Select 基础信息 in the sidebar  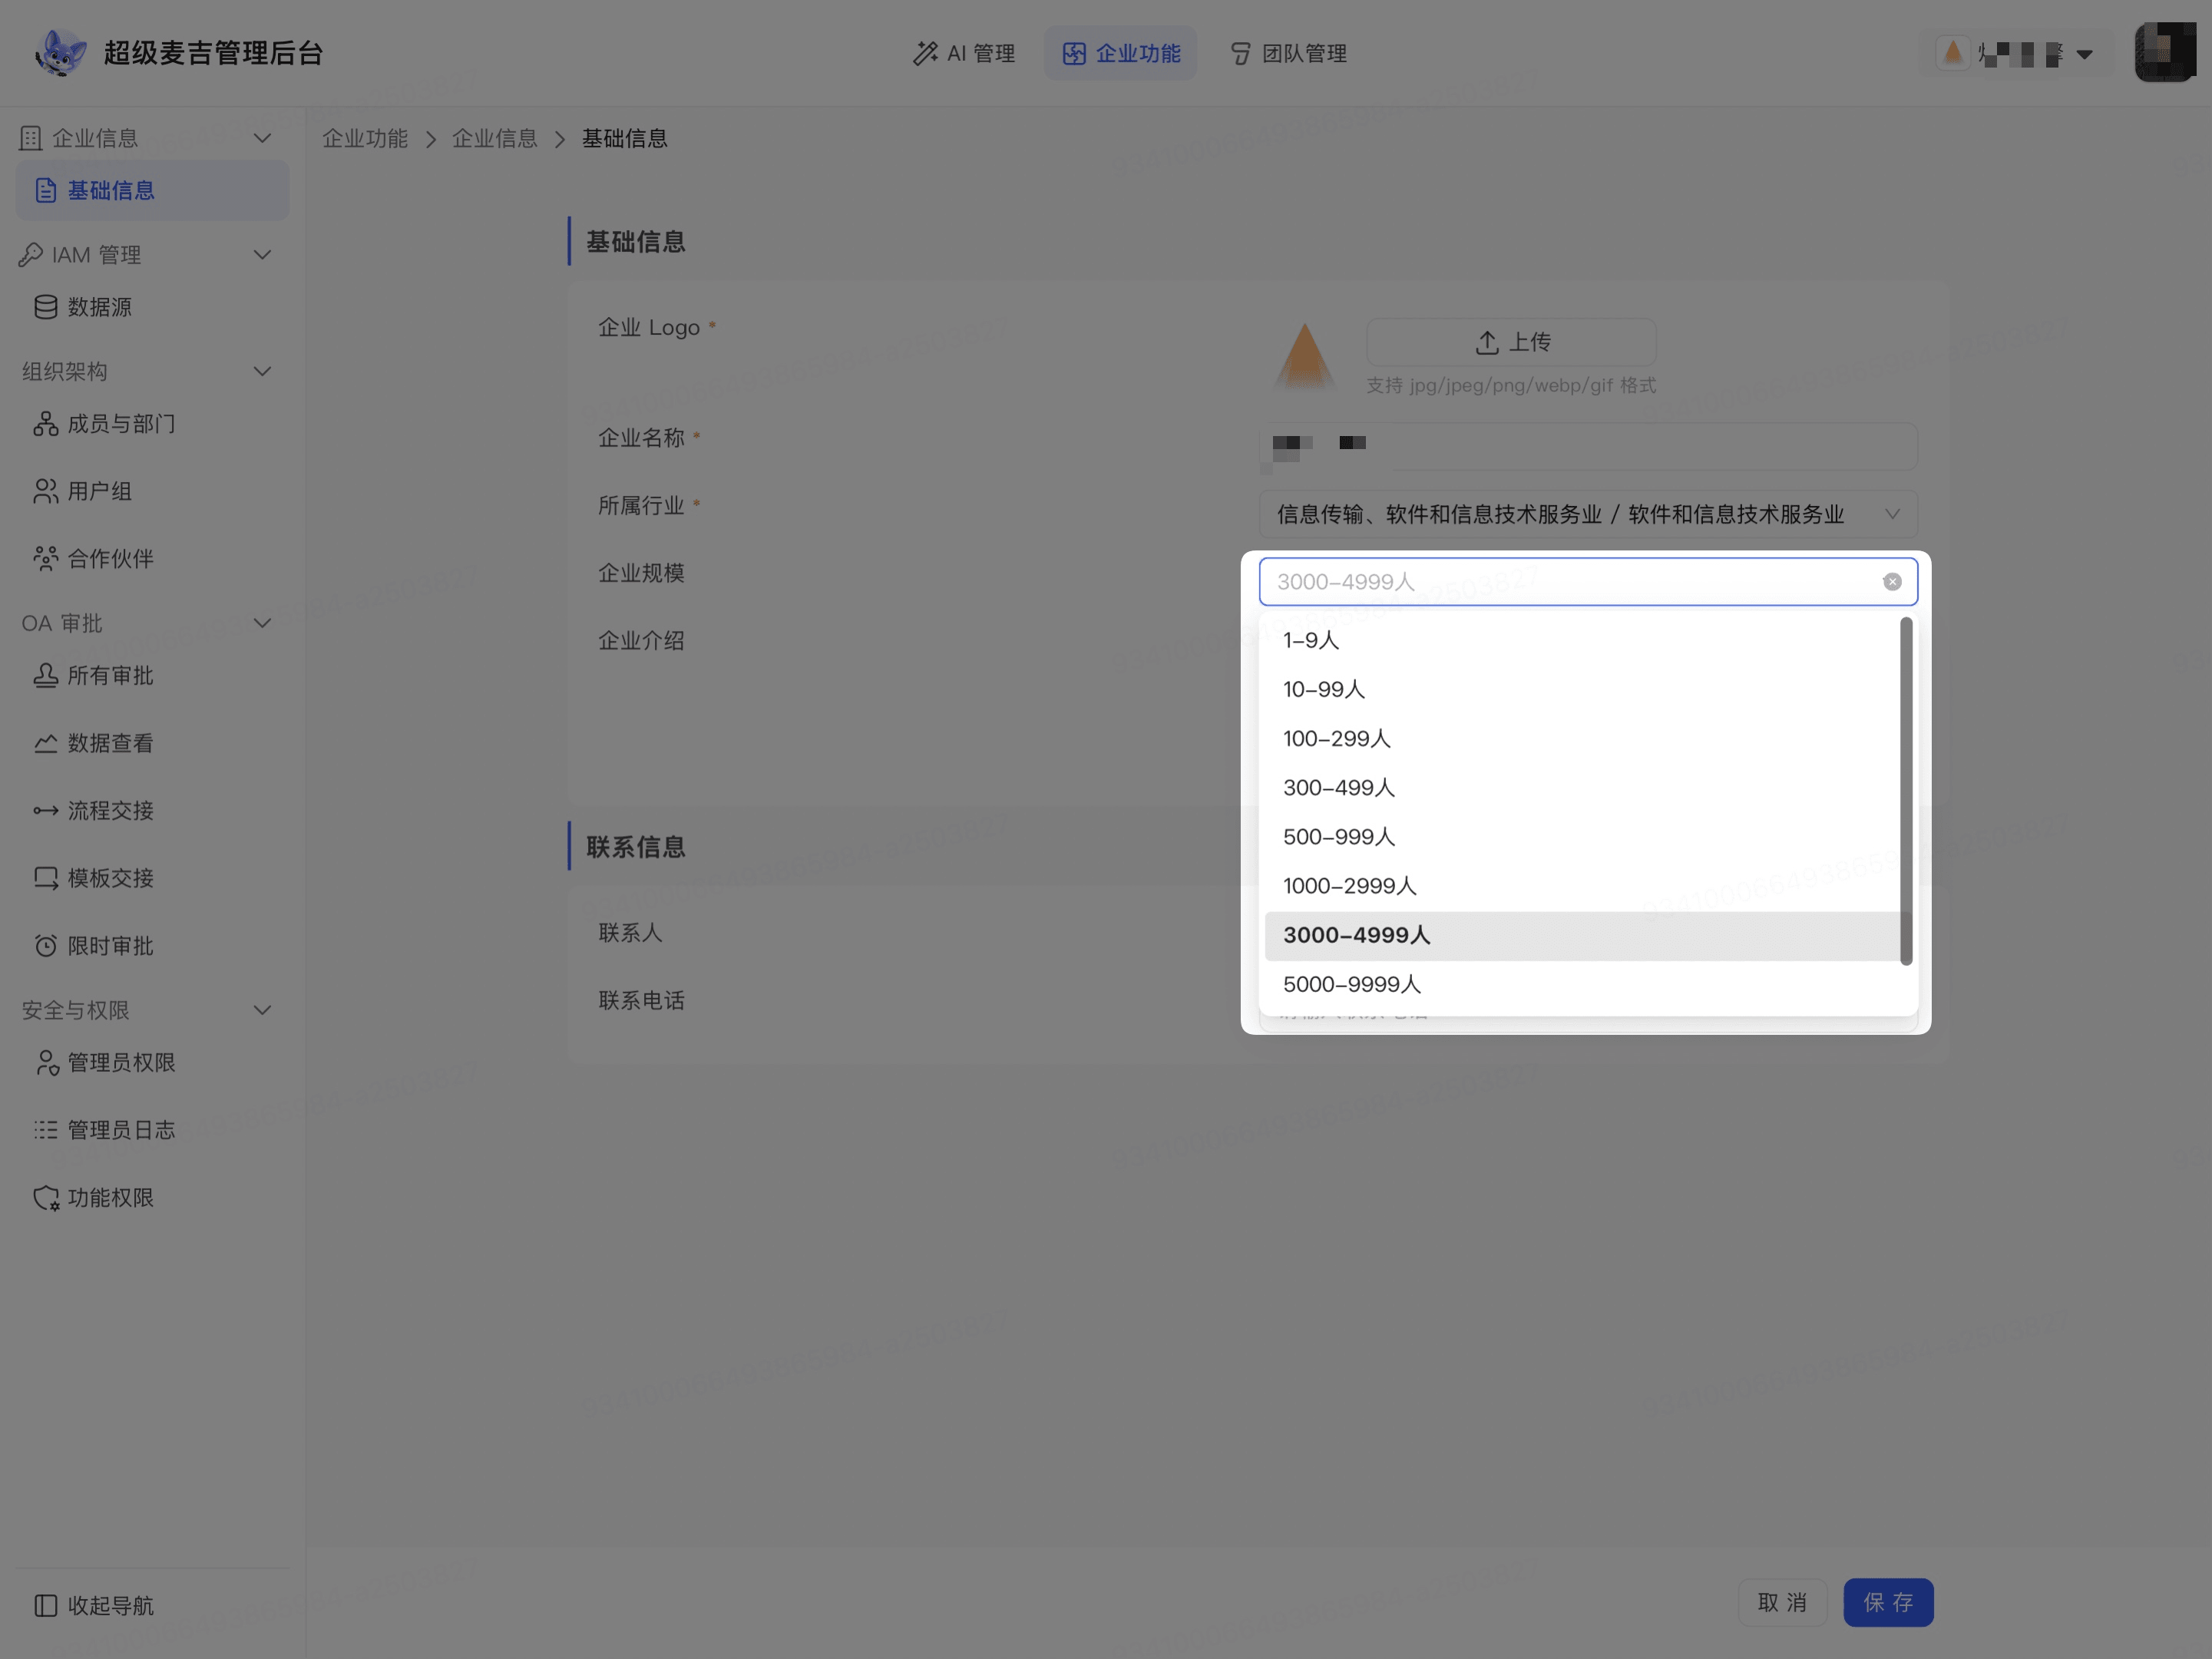(x=152, y=190)
